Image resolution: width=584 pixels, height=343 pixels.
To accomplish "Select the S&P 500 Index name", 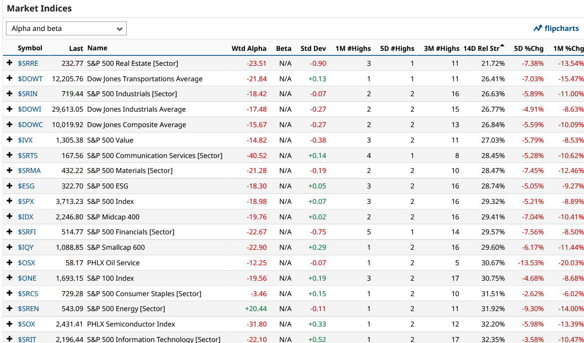I will coord(111,201).
